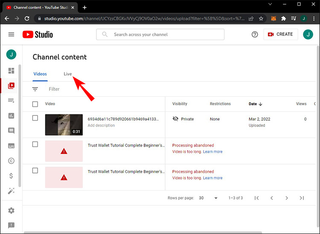Click the CREATE button
Image resolution: width=320 pixels, height=234 pixels.
click(x=281, y=34)
